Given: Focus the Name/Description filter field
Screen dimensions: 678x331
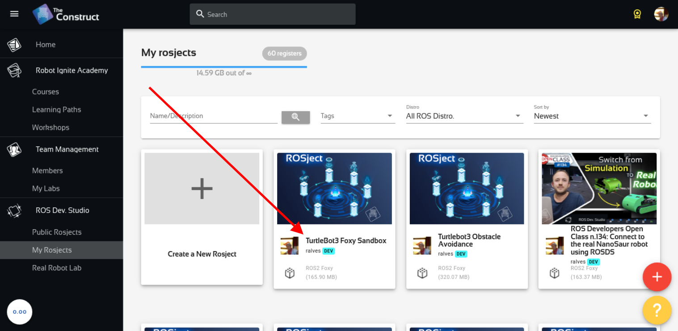Looking at the screenshot, I should (x=214, y=116).
